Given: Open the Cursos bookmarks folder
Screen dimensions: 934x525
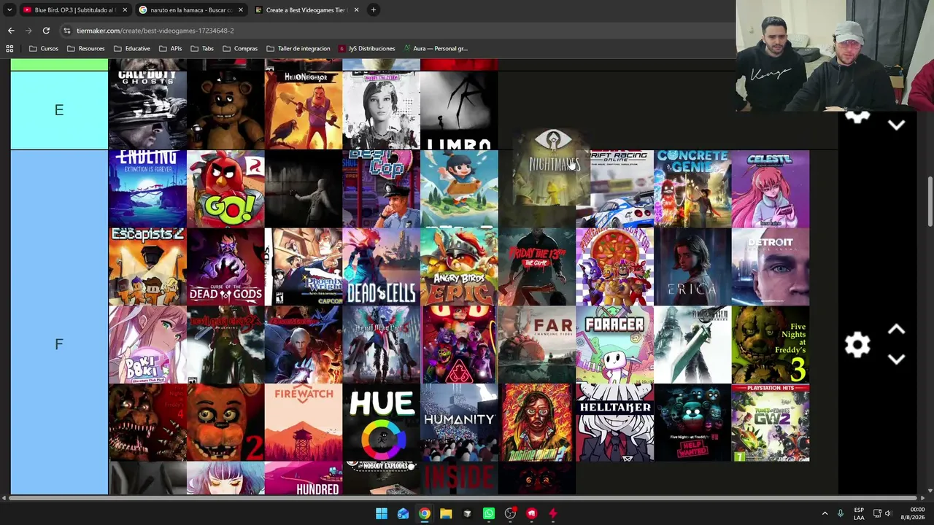Looking at the screenshot, I should click(x=44, y=49).
